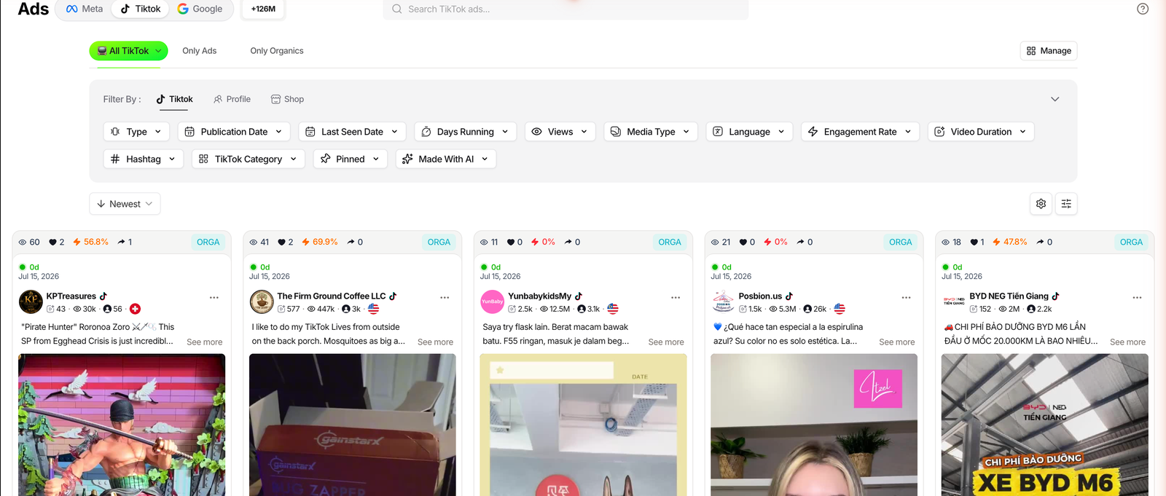Open the Language filter dropdown
The image size is (1166, 496).
pyautogui.click(x=749, y=132)
